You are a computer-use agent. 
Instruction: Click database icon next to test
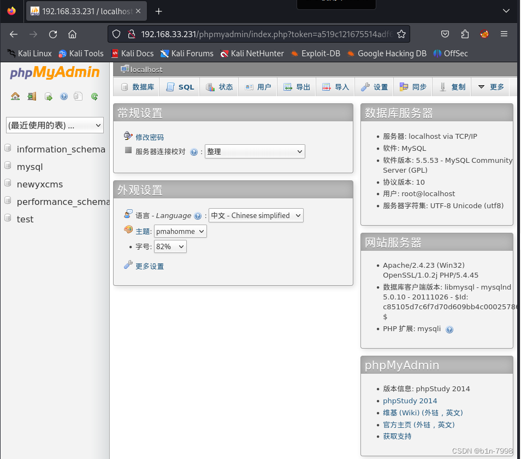coord(8,218)
